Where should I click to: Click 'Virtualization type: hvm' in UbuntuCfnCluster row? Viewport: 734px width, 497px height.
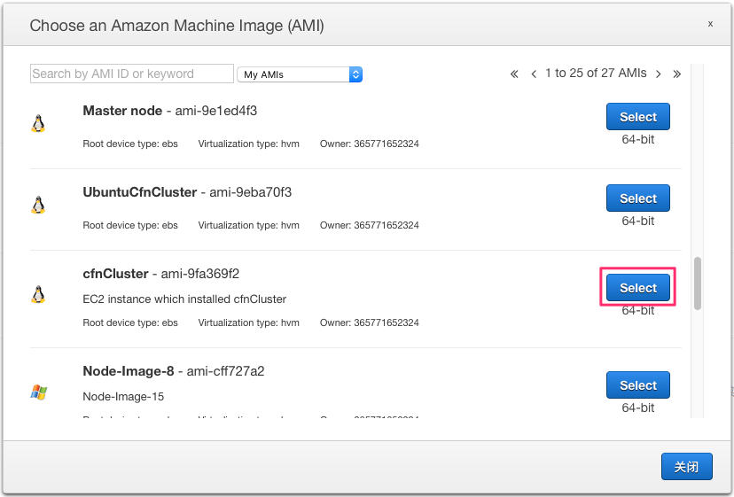coord(248,225)
